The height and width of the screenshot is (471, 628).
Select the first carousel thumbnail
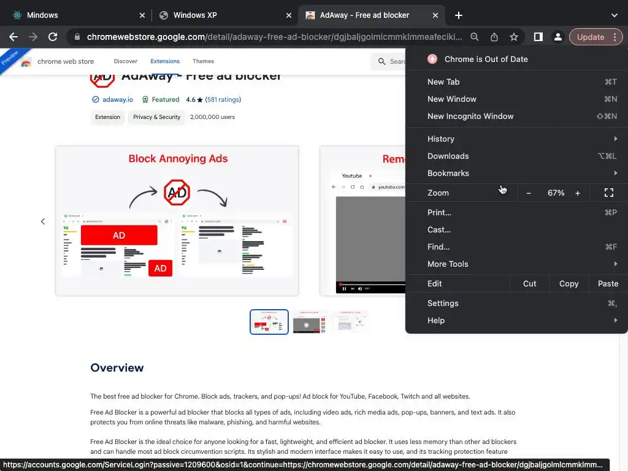(269, 322)
